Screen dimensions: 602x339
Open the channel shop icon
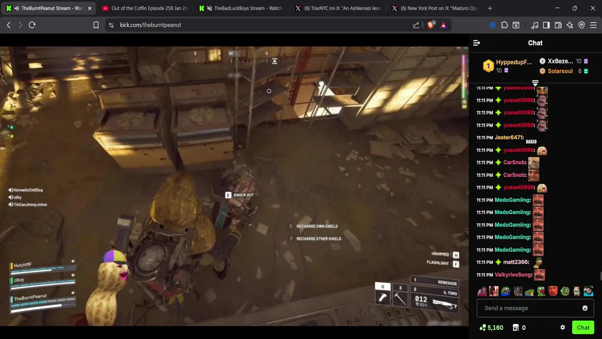pos(515,328)
